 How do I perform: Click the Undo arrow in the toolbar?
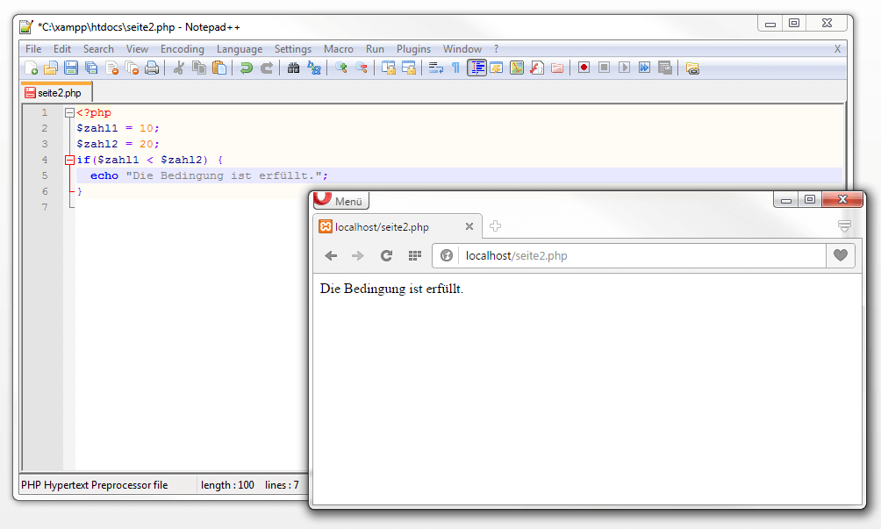[247, 68]
